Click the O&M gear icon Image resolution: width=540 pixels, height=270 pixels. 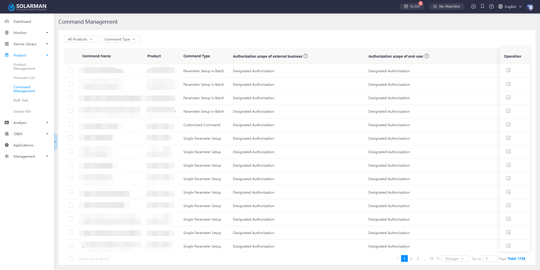coord(7,134)
